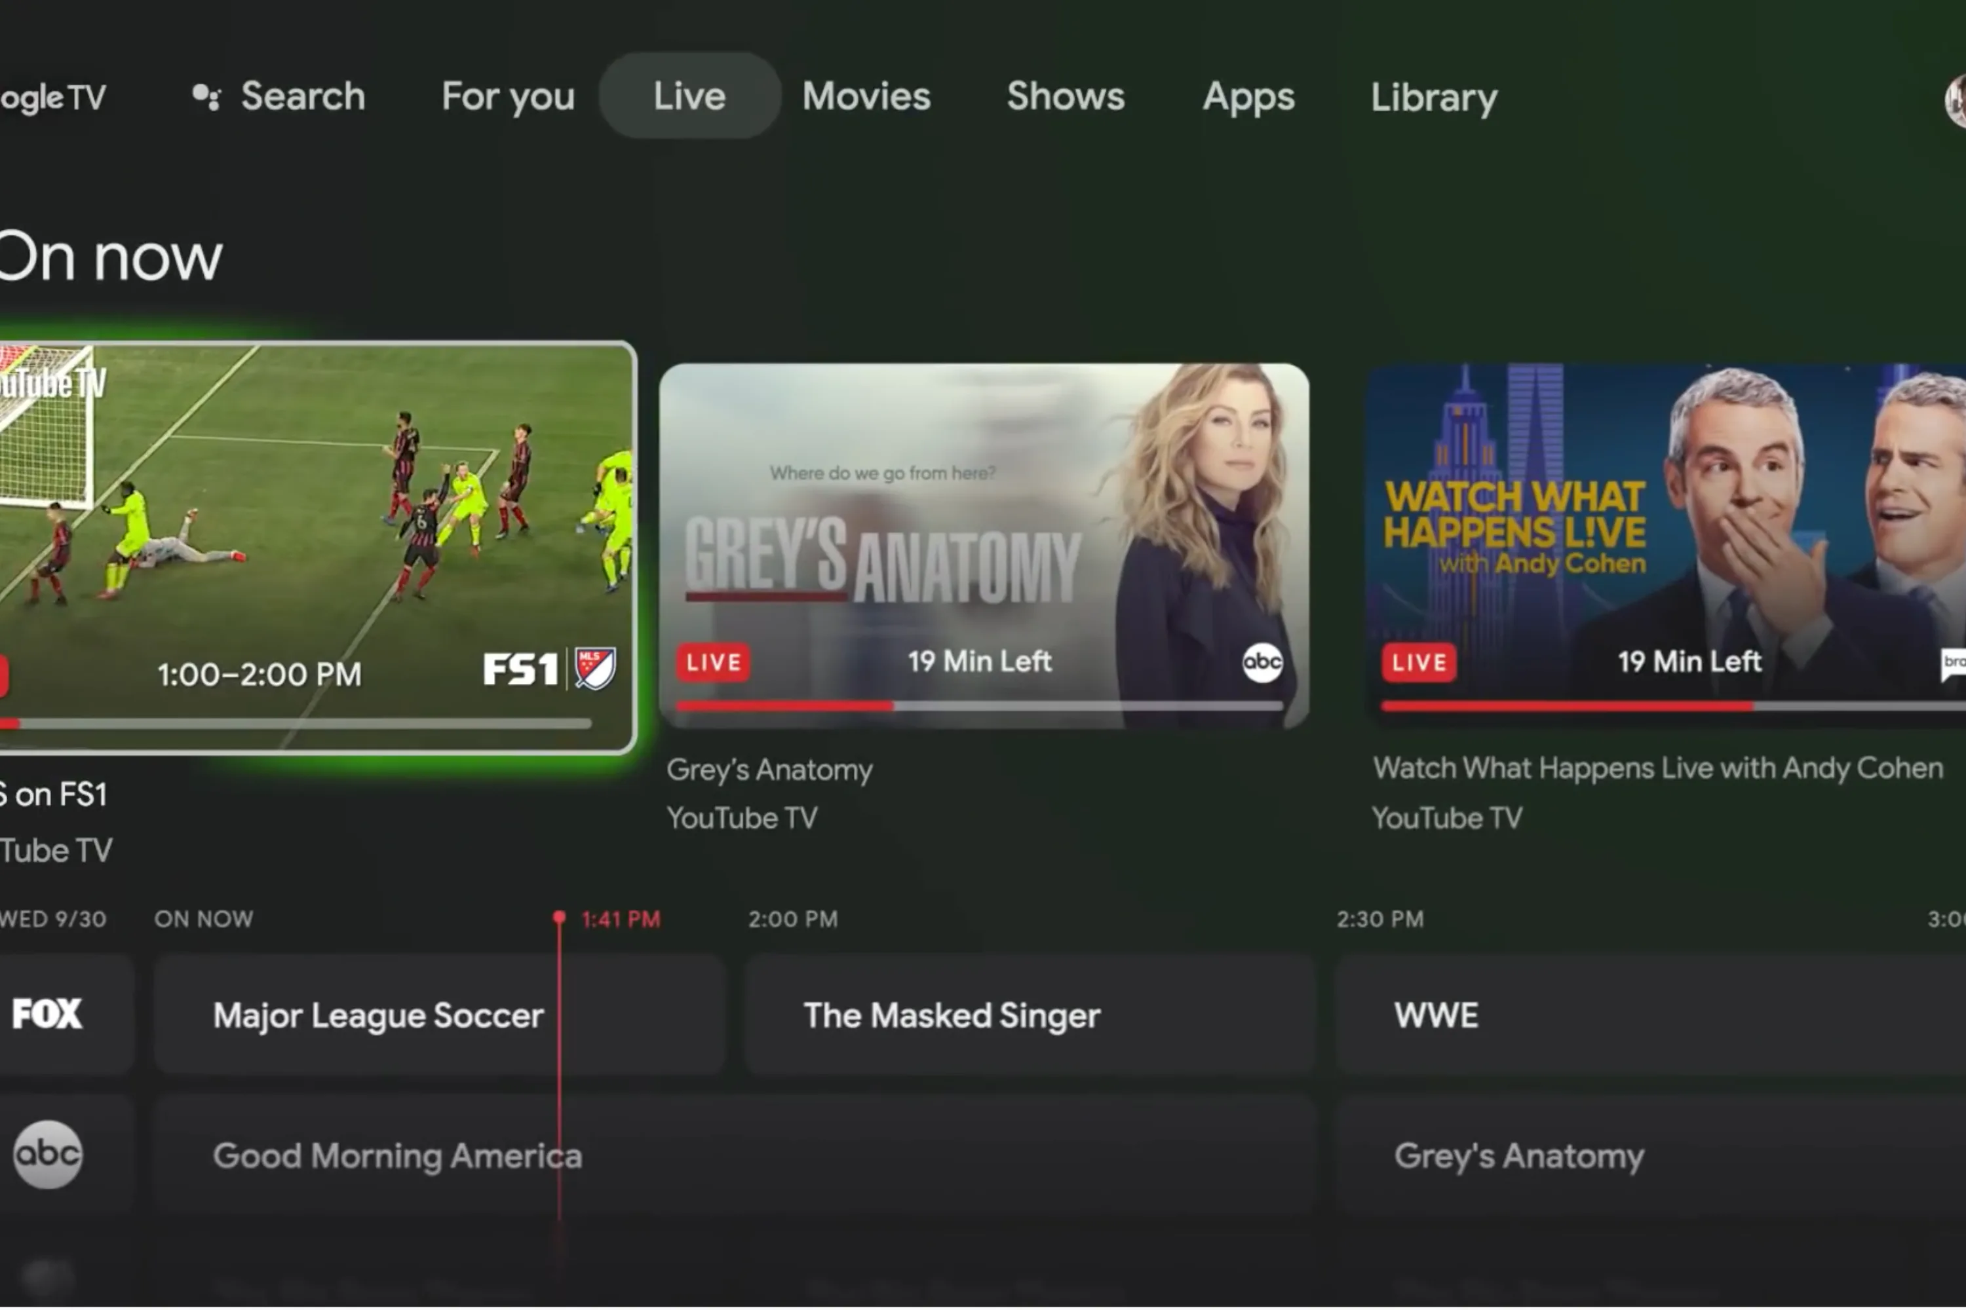The image size is (1966, 1310).
Task: Click YouTube TV text under Grey's Anatomy
Action: [741, 818]
